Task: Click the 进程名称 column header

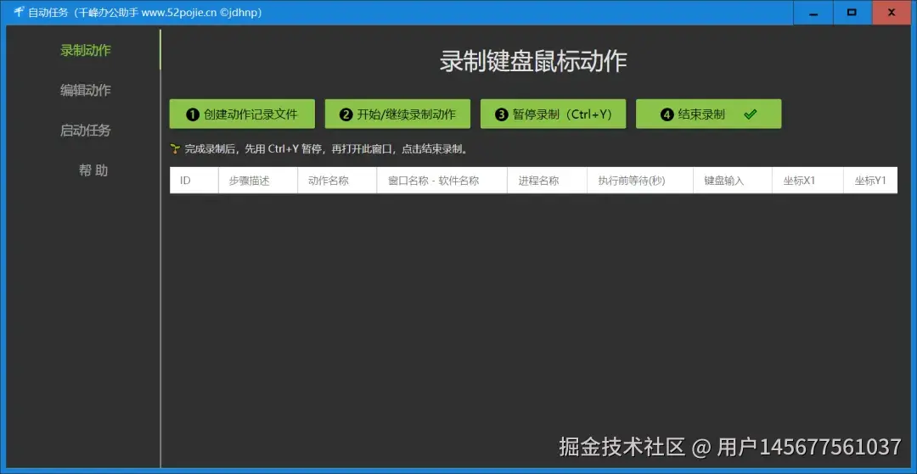Action: (547, 181)
